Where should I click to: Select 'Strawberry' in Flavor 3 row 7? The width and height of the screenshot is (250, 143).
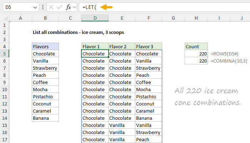coord(149,68)
